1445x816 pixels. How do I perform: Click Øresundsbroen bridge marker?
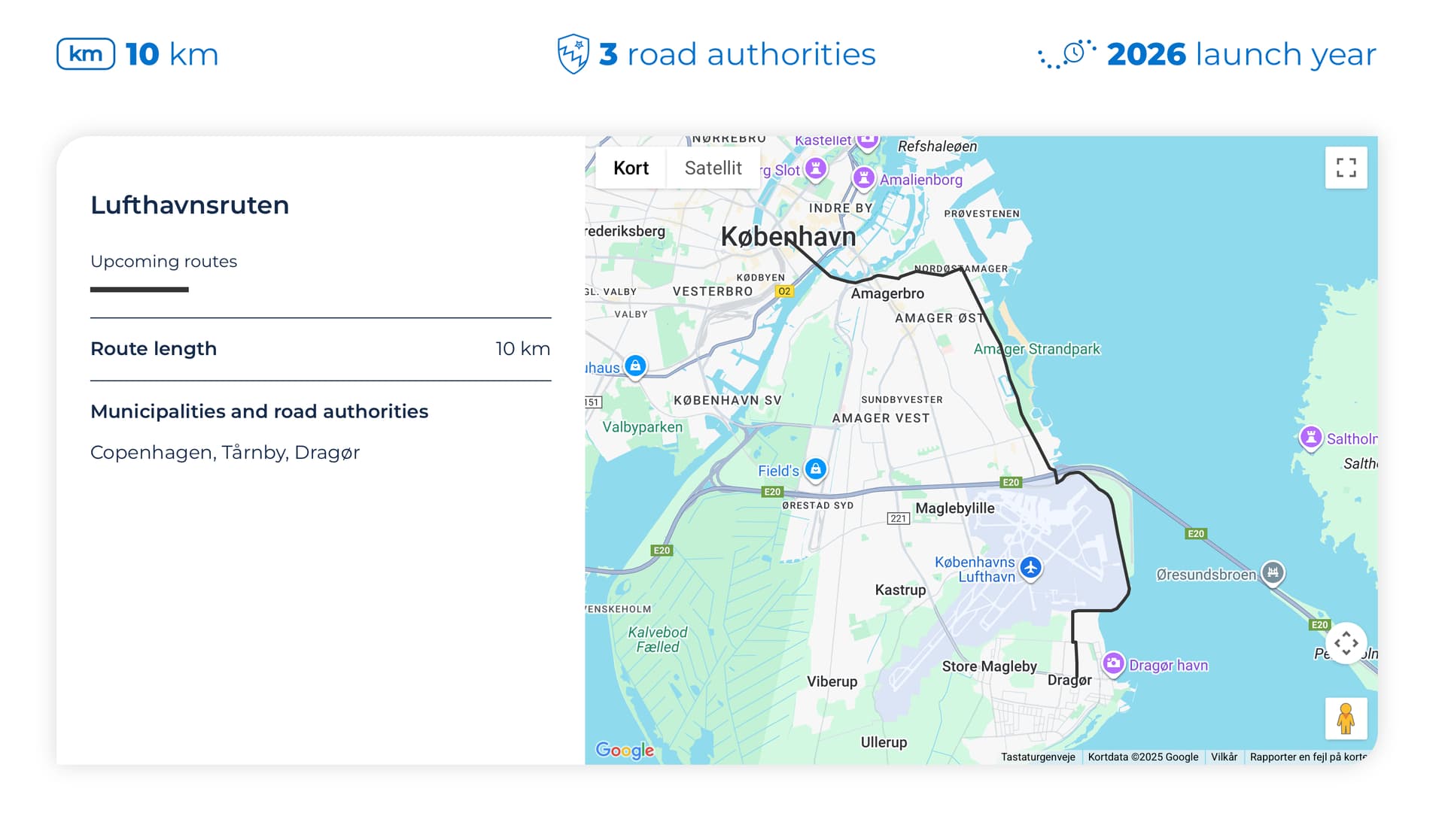1273,572
